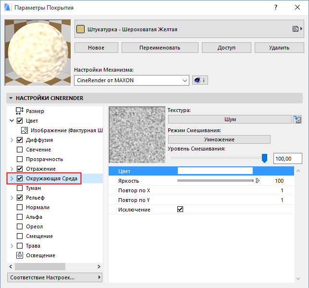Expand the Окружающая Среда arrow

click(12, 178)
